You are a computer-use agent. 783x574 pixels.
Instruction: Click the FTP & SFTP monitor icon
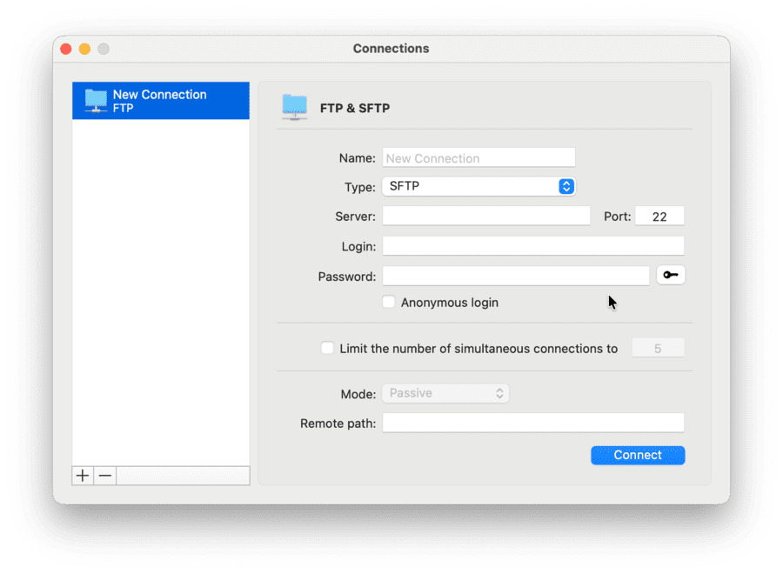pos(294,107)
